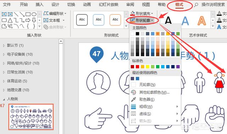Choose the right brace shape

[34, 26]
